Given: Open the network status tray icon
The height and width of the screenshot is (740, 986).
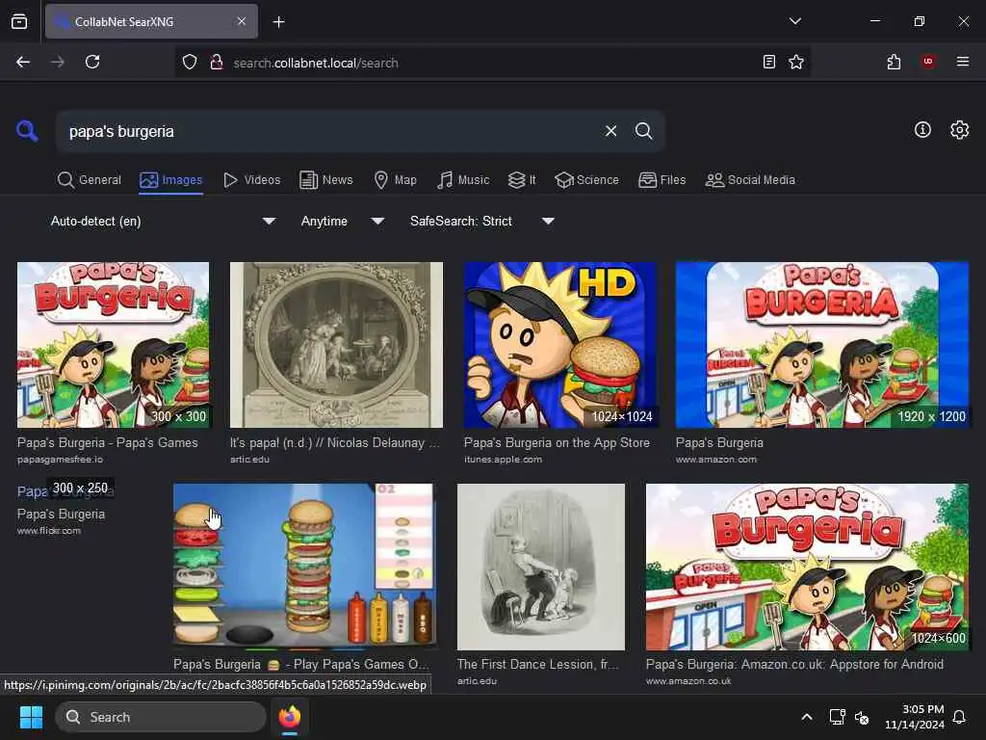Looking at the screenshot, I should pos(837,717).
